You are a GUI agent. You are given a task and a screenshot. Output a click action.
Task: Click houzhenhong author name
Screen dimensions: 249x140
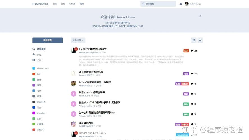coord(87,52)
